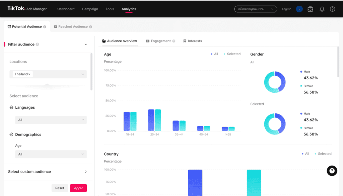Click the Potential Audience tab icon
This screenshot has width=343, height=196.
coord(9,27)
